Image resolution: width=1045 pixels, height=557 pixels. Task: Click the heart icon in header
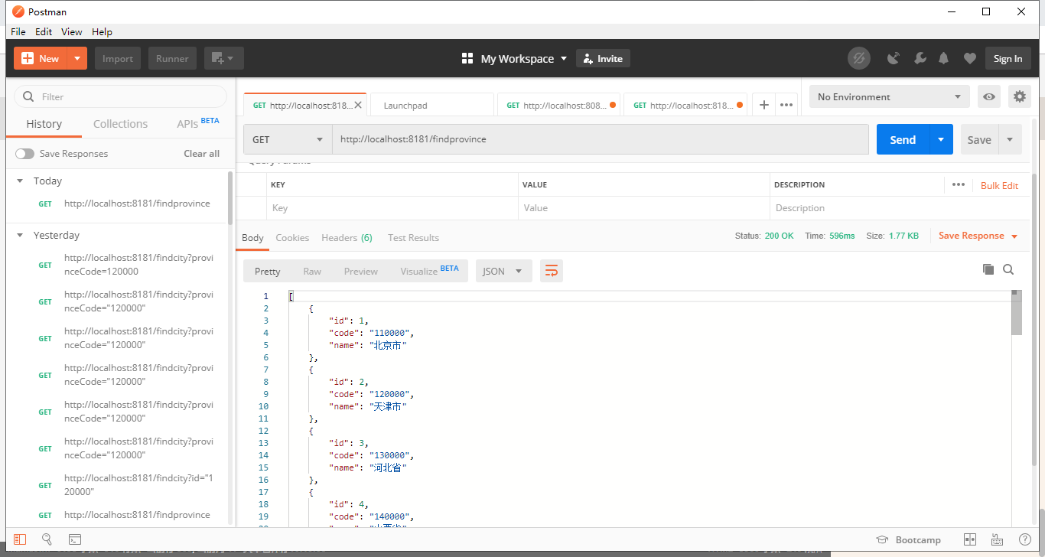969,58
